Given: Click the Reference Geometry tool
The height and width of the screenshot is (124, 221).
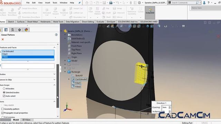Looking at the screenshot, I should (x=132, y=11).
